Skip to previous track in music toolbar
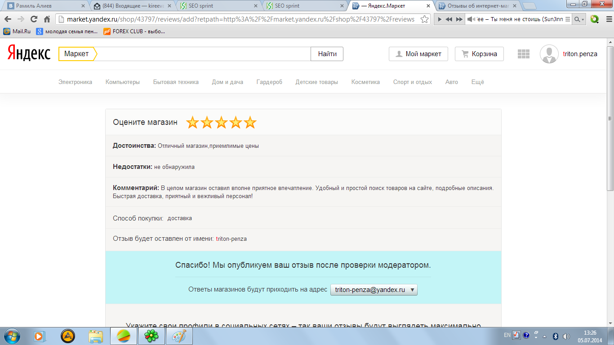 449,19
